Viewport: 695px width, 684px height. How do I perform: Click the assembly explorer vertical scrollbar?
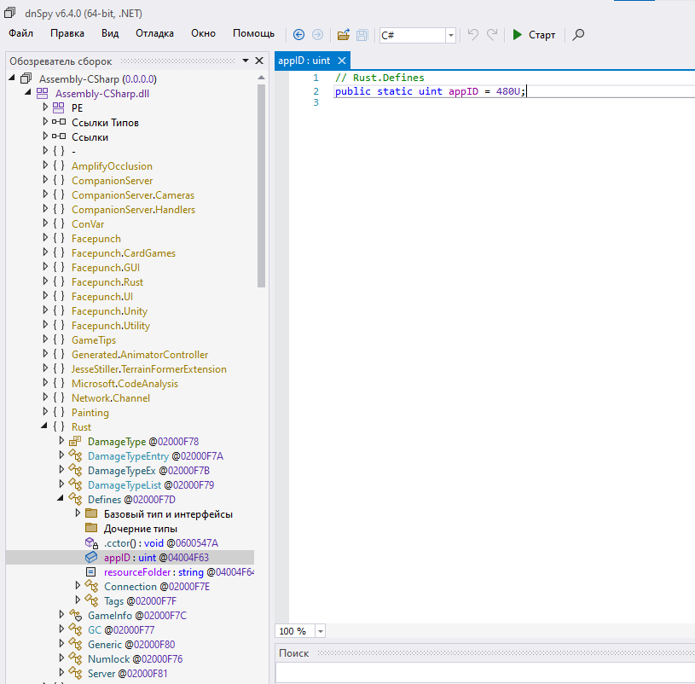click(261, 188)
